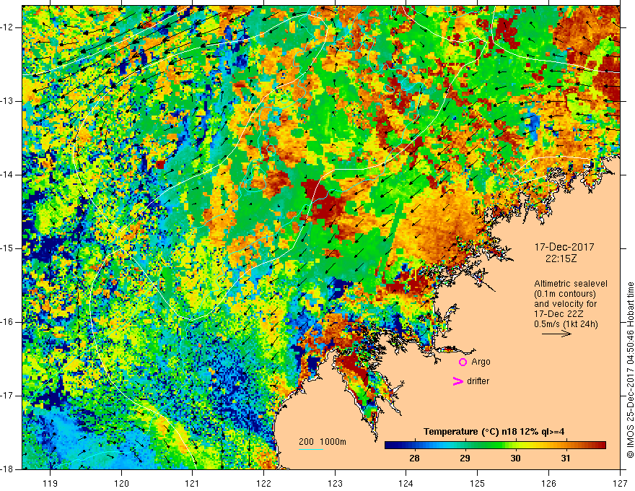Viewport: 635px width, 491px height.
Task: Click longitude axis label 126
Action: point(548,484)
